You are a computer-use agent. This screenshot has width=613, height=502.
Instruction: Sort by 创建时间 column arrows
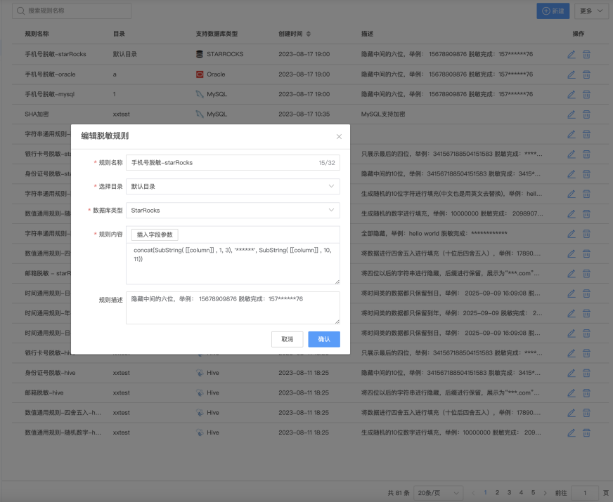click(309, 34)
